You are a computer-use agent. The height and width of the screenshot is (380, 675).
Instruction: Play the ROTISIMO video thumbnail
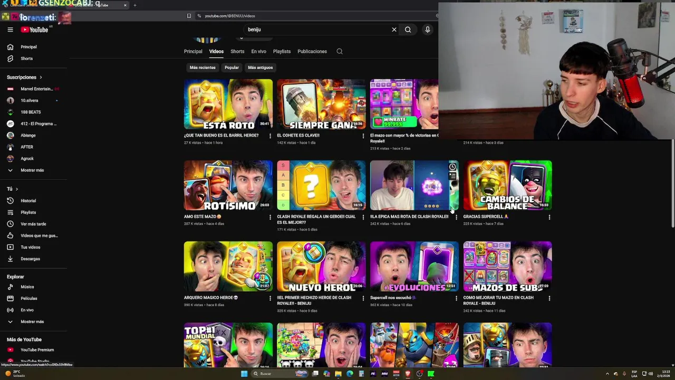(x=228, y=185)
